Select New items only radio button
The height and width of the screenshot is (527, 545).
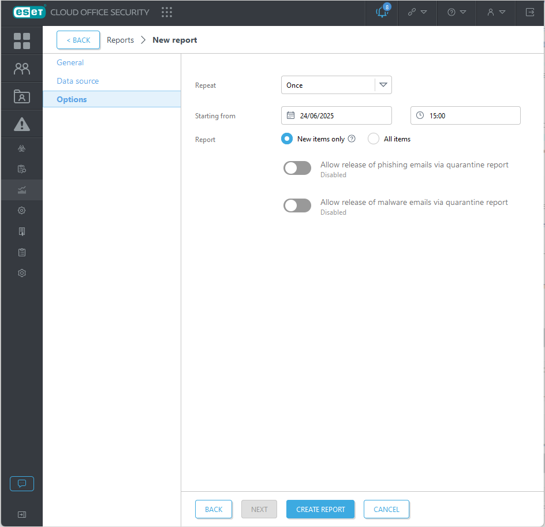pos(287,139)
